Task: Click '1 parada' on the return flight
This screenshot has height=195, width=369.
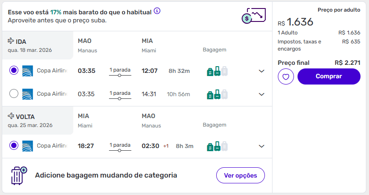Action: click(x=120, y=145)
